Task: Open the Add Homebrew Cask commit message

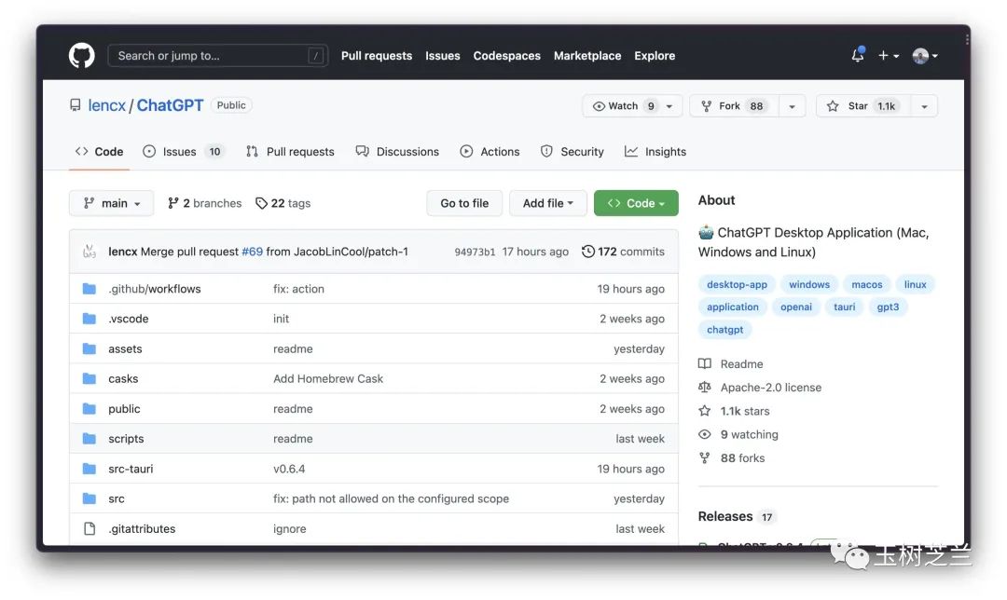Action: pyautogui.click(x=328, y=379)
